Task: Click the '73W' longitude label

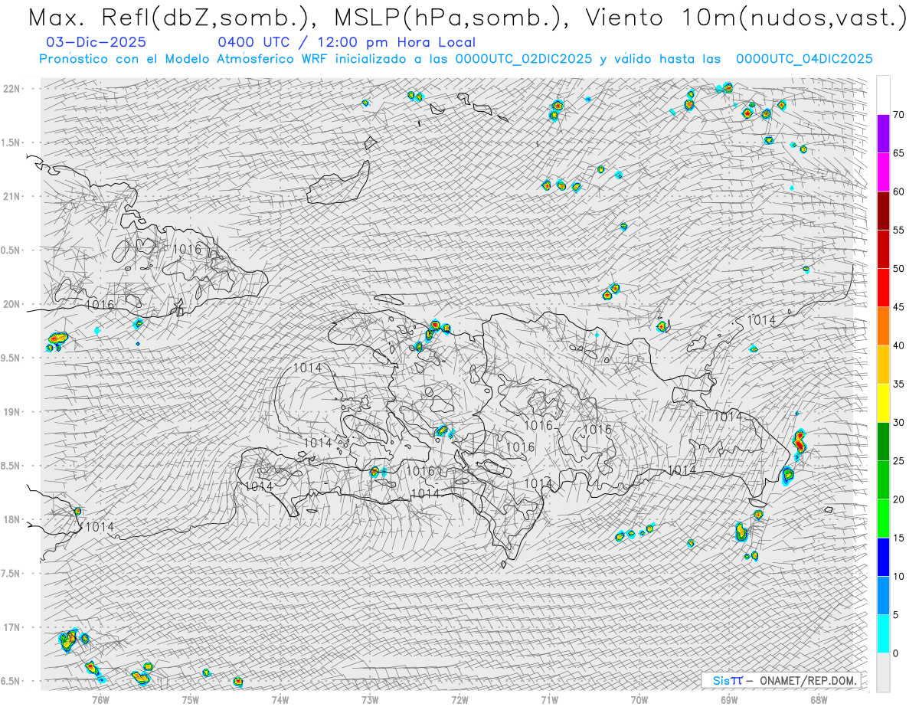Action: pos(370,699)
